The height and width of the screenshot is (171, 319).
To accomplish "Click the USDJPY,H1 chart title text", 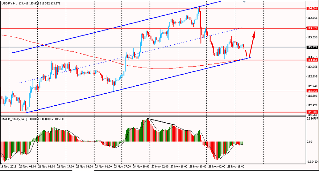I will tap(9, 3).
